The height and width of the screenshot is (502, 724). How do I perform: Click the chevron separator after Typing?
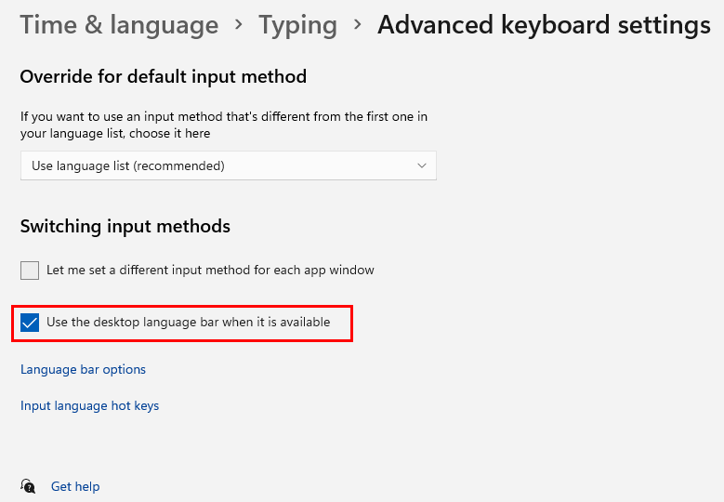[358, 25]
